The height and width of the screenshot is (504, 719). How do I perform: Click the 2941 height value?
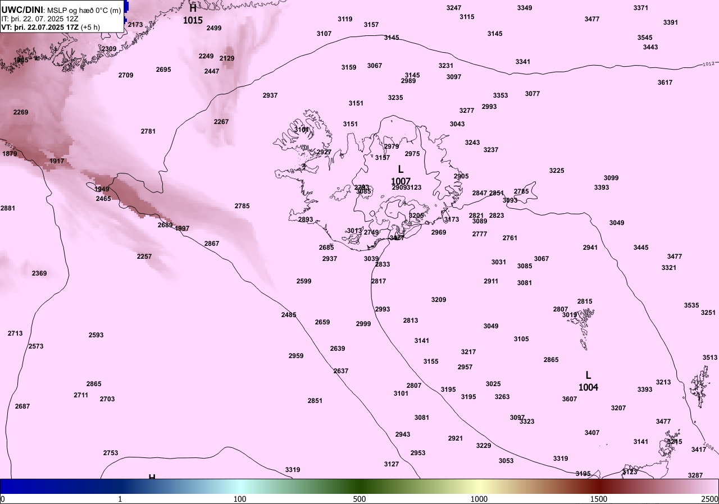click(590, 248)
